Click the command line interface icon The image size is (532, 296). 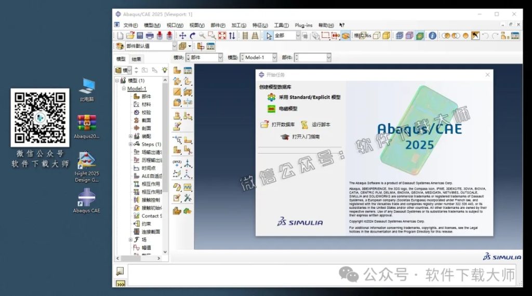point(121,284)
